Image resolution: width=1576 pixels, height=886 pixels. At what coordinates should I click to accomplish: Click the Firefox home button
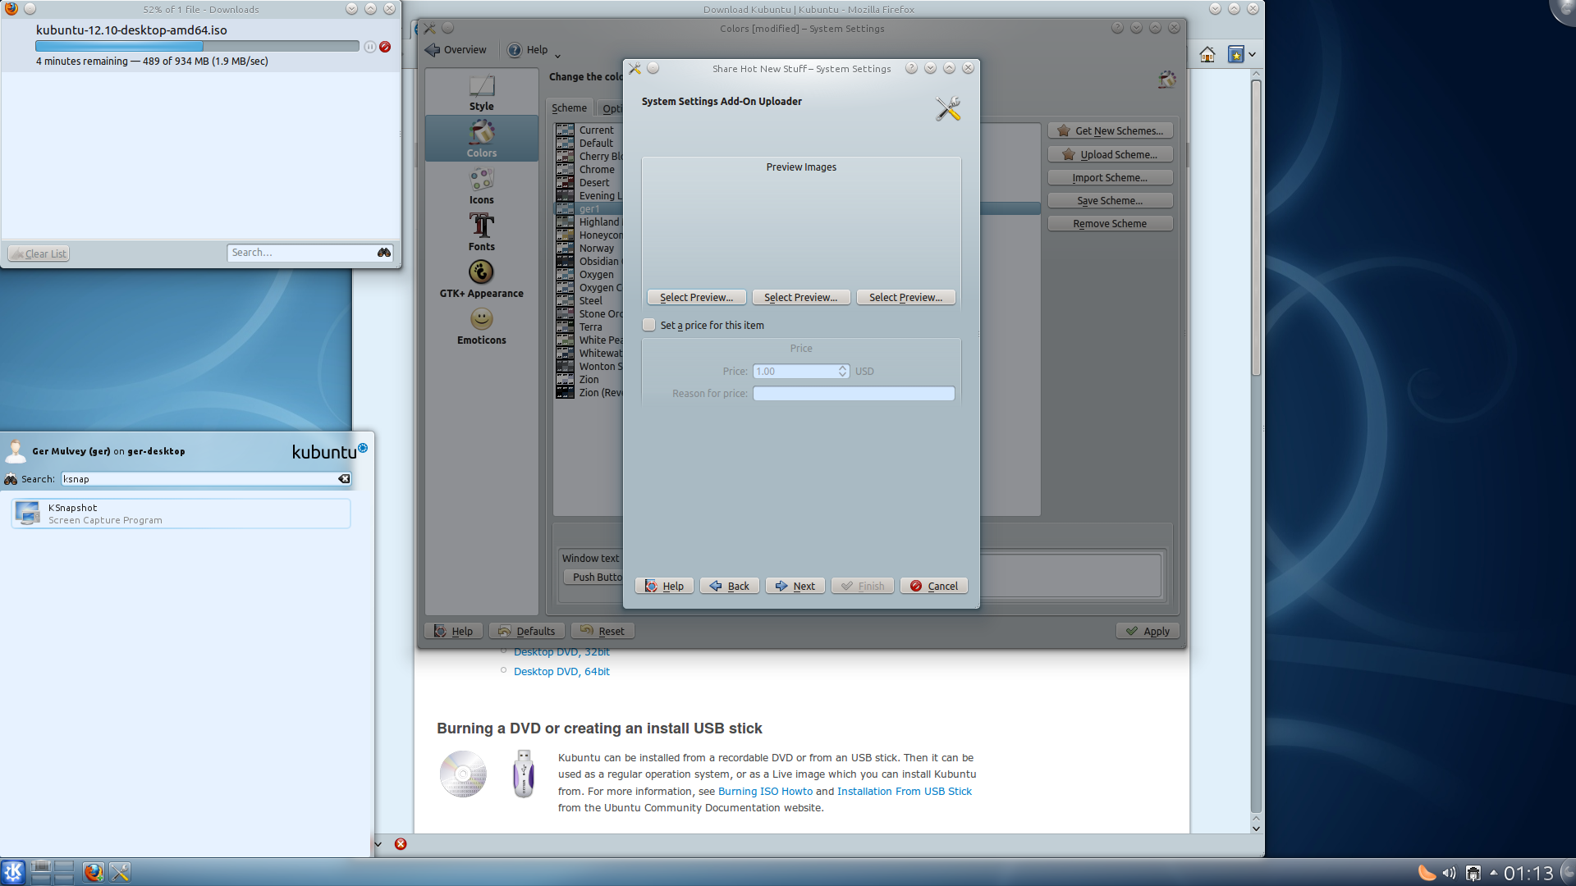[1207, 54]
